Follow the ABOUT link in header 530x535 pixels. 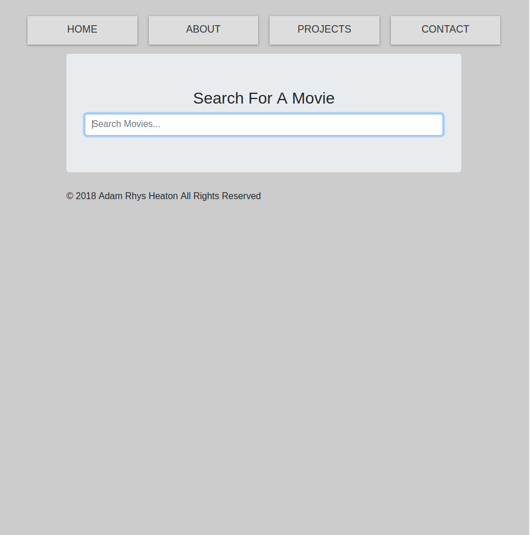[203, 30]
